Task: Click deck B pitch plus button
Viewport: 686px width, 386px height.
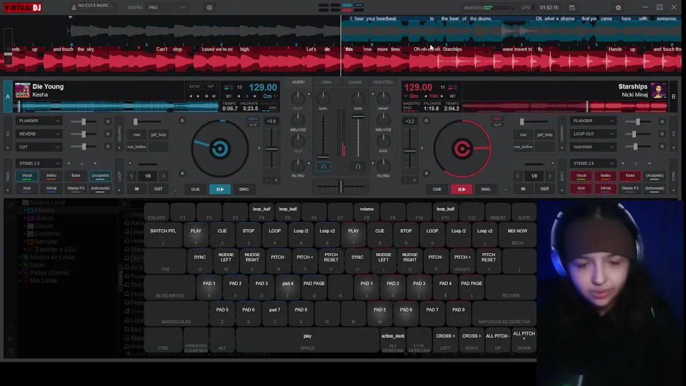Action: (414, 180)
